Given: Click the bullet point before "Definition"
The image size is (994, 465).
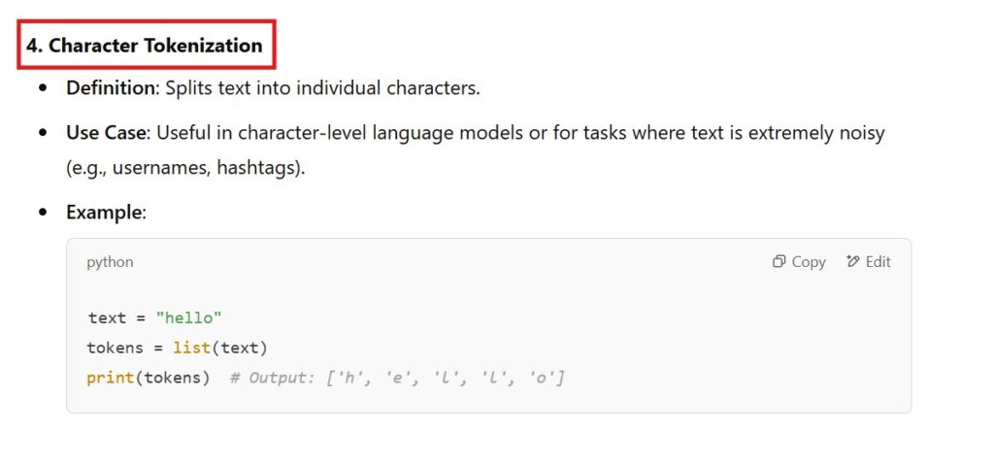Looking at the screenshot, I should pos(43,88).
